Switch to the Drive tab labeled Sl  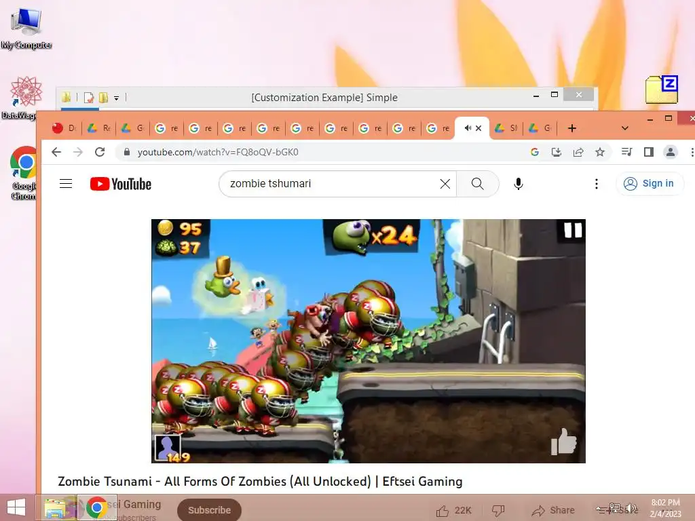[x=506, y=128]
